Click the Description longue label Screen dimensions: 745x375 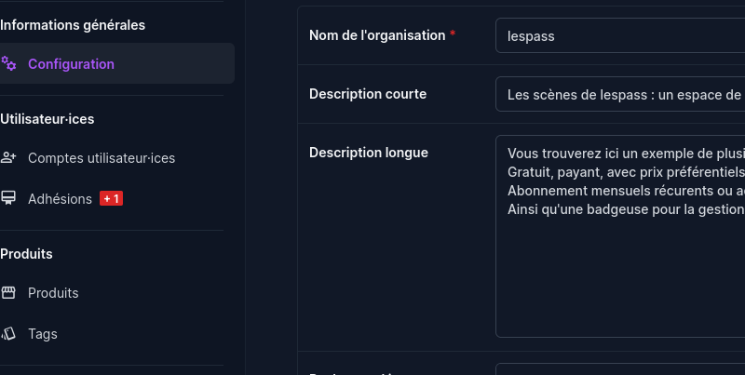coord(369,153)
